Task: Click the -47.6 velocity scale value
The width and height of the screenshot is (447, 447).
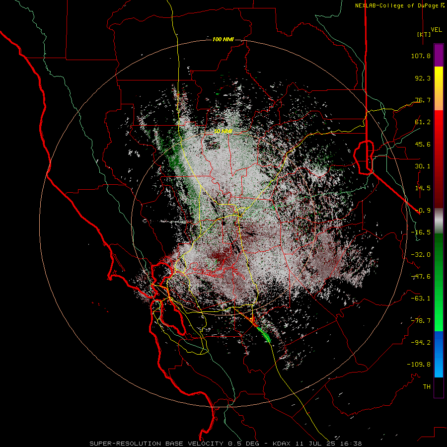Action: pyautogui.click(x=421, y=277)
